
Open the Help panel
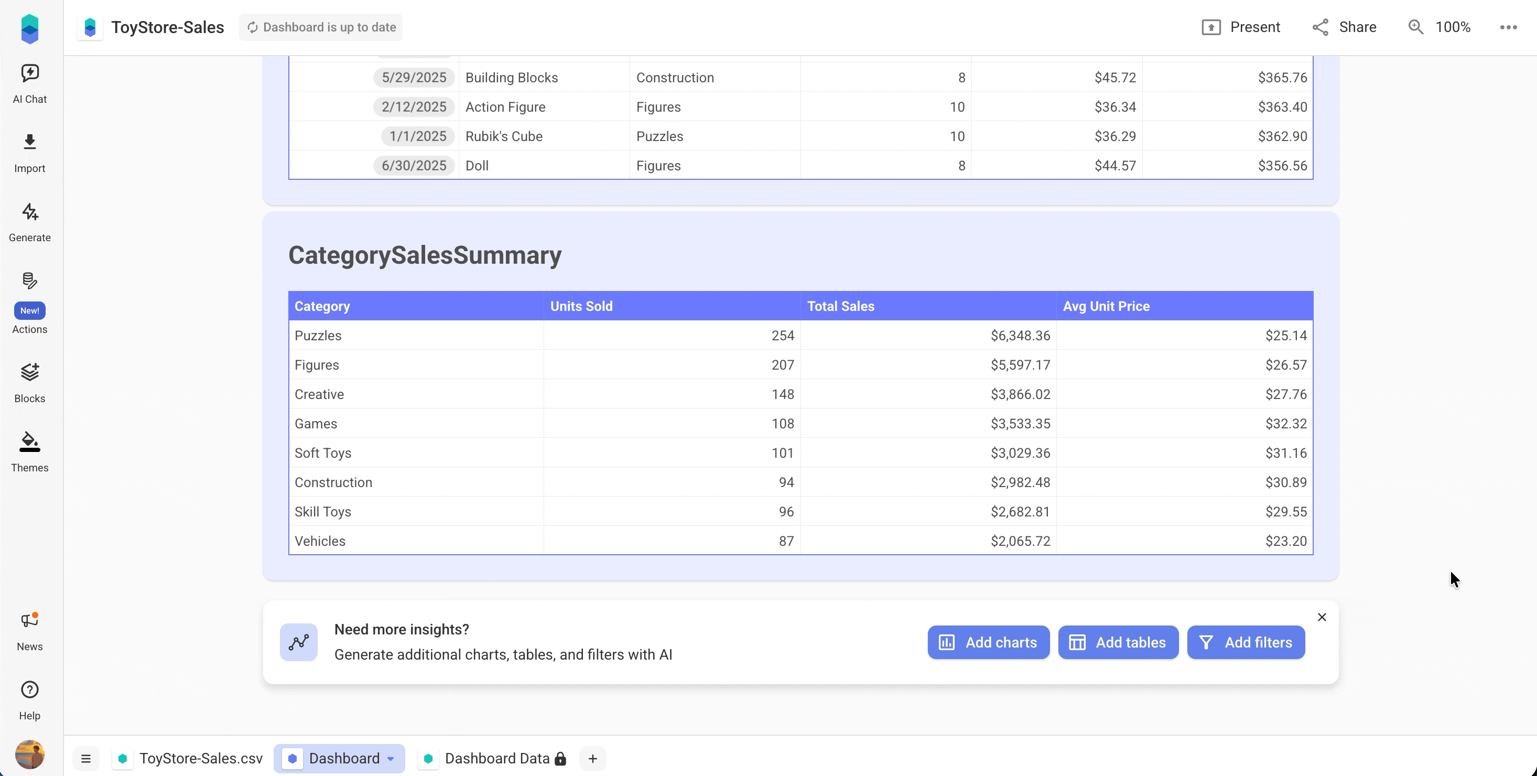[29, 698]
